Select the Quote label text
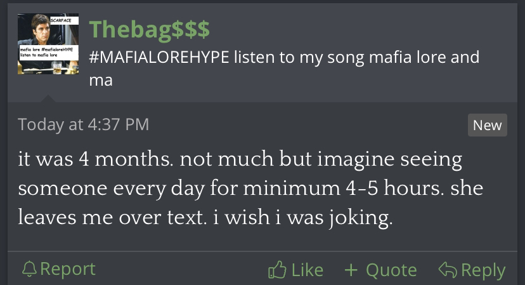 coord(391,270)
